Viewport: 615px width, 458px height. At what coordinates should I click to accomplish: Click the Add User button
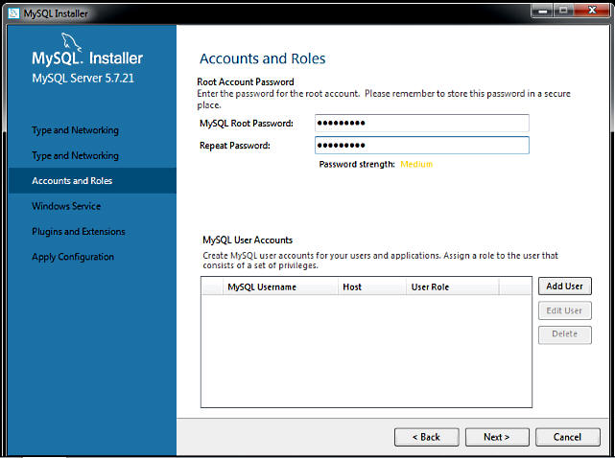pyautogui.click(x=565, y=286)
